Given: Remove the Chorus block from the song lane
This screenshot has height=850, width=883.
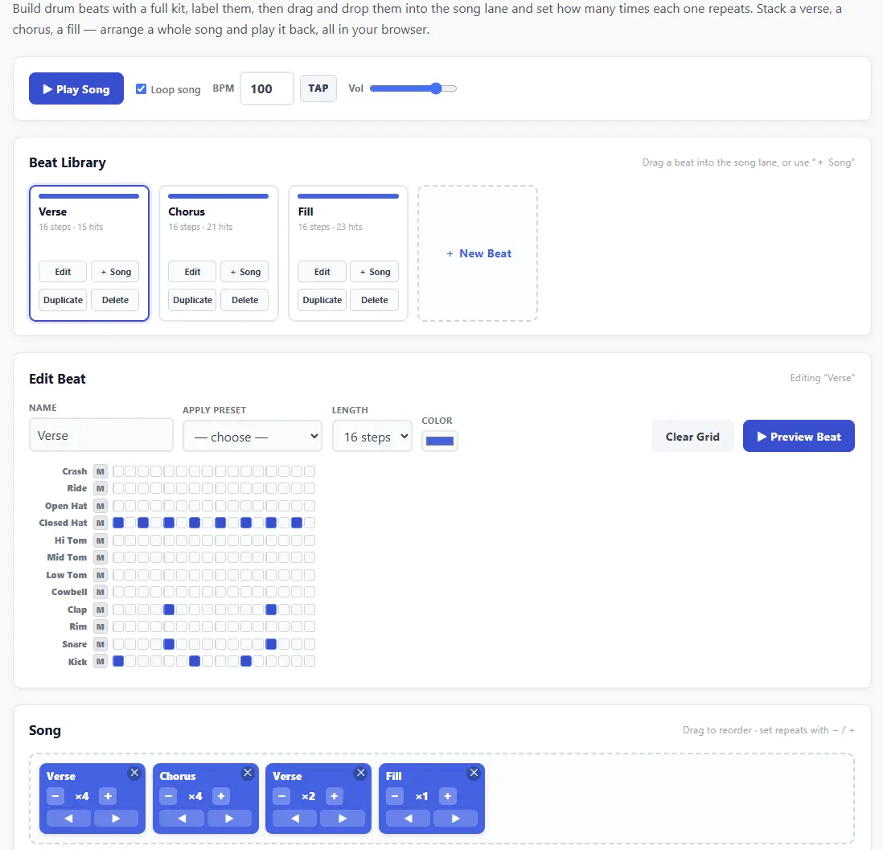Looking at the screenshot, I should 248,773.
